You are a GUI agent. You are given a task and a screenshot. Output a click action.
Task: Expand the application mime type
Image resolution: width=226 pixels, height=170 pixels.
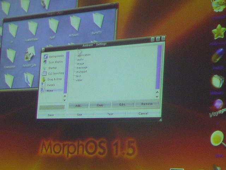[x=84, y=55]
